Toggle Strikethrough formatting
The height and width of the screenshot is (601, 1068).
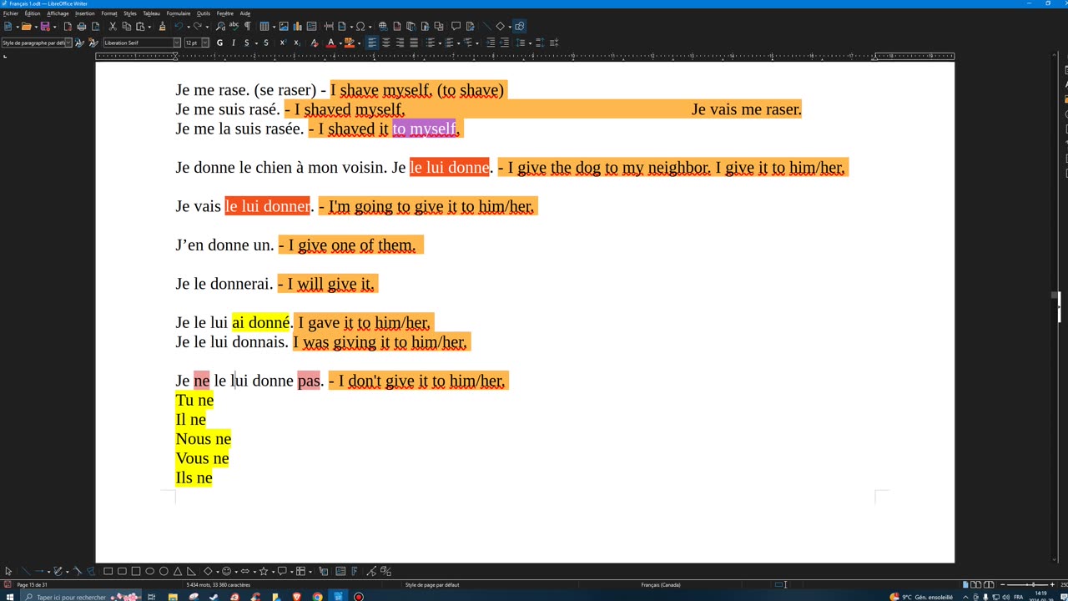click(266, 43)
